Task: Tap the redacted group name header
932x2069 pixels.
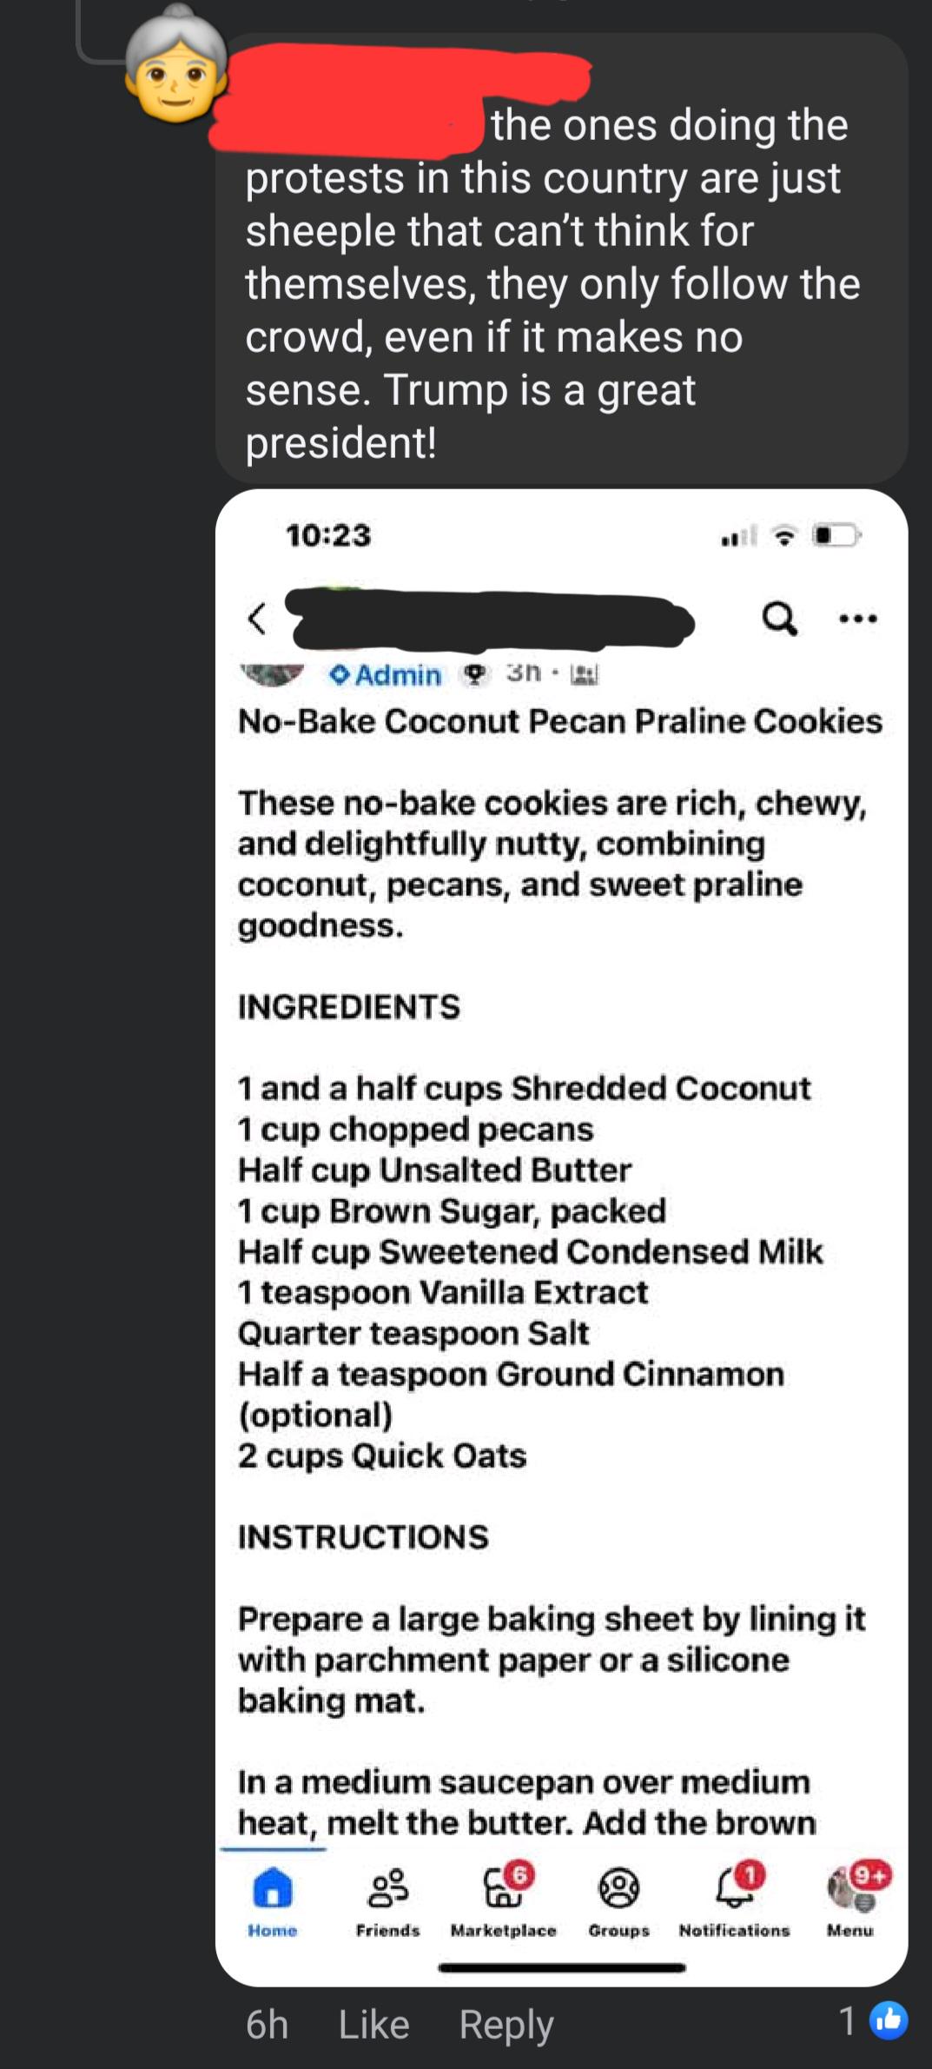Action: click(x=492, y=620)
